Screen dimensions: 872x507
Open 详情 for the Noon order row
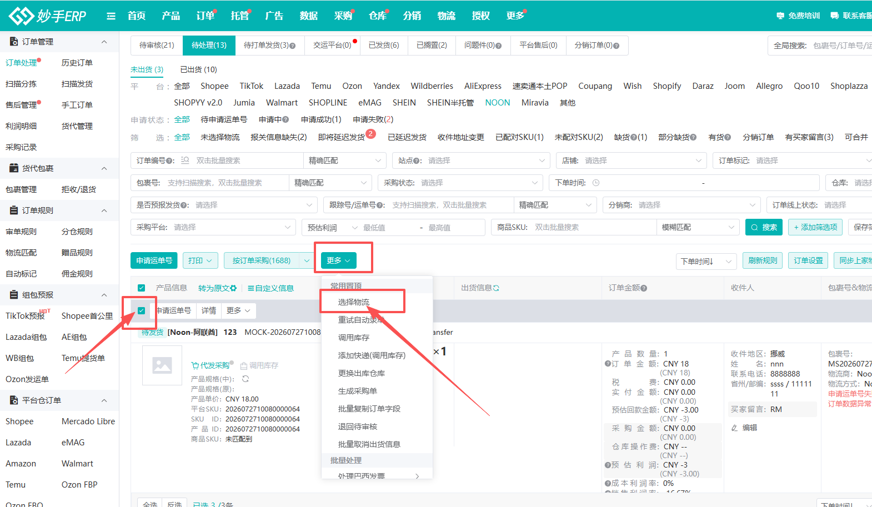pyautogui.click(x=209, y=310)
